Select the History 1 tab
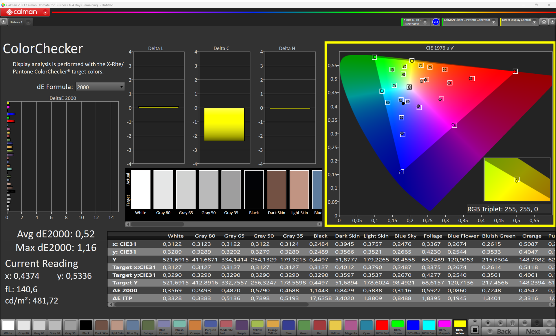Image resolution: width=556 pixels, height=336 pixels. click(16, 22)
